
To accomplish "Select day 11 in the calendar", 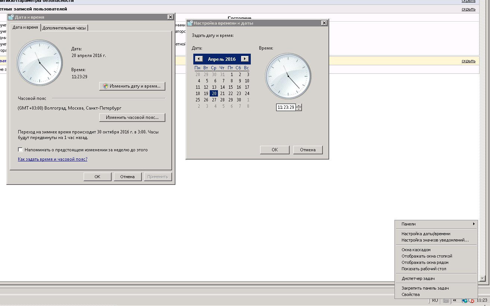I will [198, 87].
